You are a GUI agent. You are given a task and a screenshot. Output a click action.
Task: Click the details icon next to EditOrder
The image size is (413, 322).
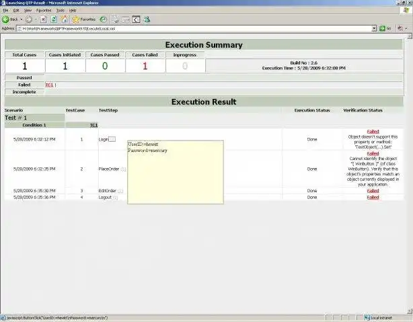120,191
